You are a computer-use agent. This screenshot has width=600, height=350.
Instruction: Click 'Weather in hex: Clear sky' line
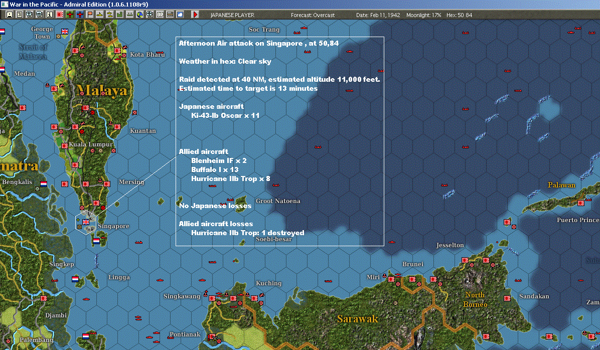click(x=225, y=61)
